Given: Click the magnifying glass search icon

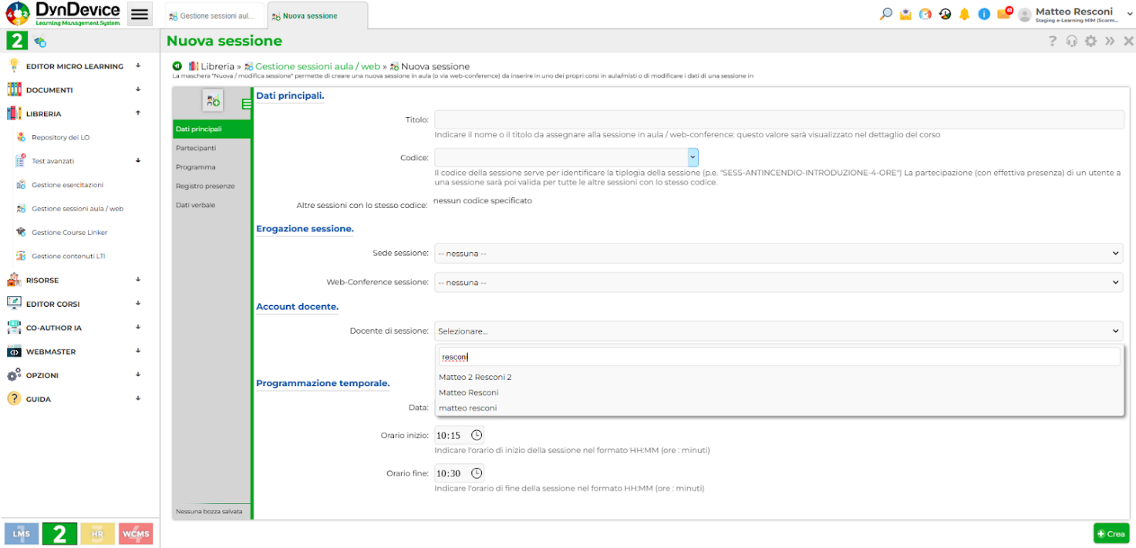Looking at the screenshot, I should click(x=886, y=14).
